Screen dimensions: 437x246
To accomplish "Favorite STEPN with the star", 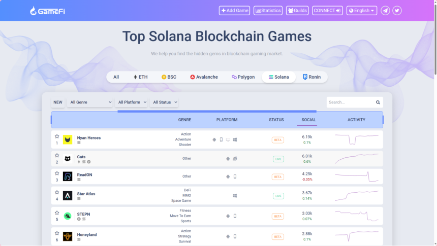I will [x=57, y=213].
